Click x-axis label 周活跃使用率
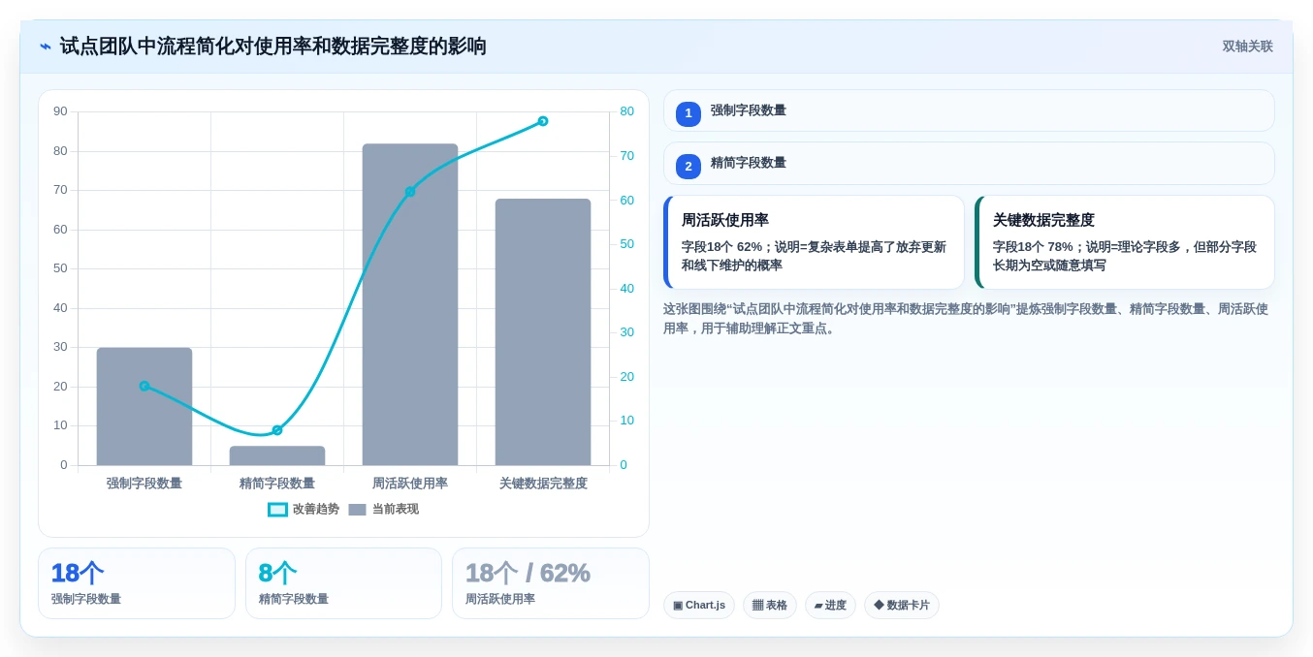 point(410,484)
